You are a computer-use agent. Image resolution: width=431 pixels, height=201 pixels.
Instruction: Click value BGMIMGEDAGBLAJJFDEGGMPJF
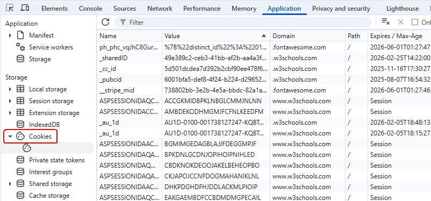pyautogui.click(x=210, y=144)
